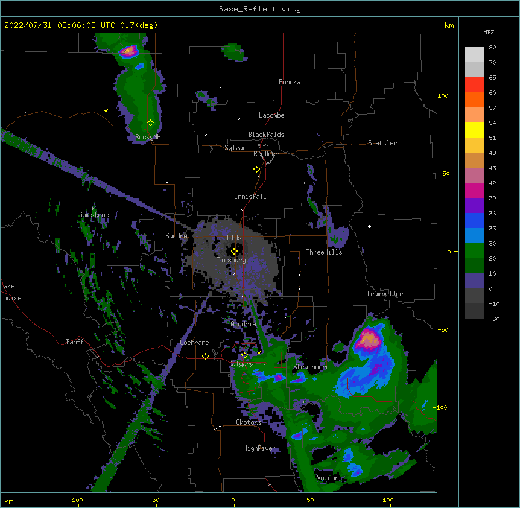Click the Innisfail label
Image resolution: width=520 pixels, height=508 pixels.
(x=250, y=197)
